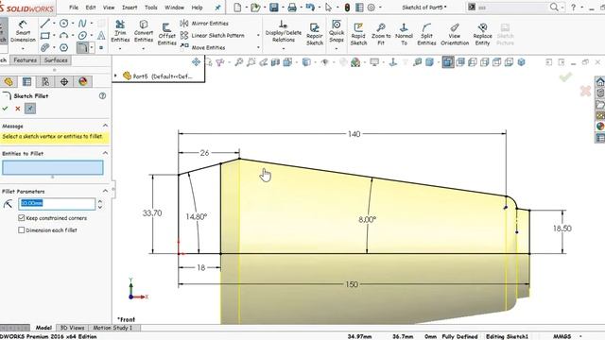Select the Arc sketch tool

click(x=64, y=36)
